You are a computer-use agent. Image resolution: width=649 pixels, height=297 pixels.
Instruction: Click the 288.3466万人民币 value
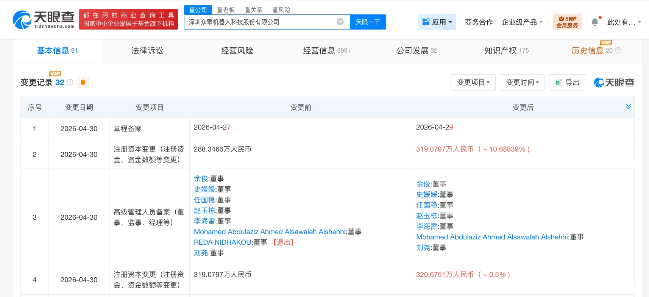[222, 149]
